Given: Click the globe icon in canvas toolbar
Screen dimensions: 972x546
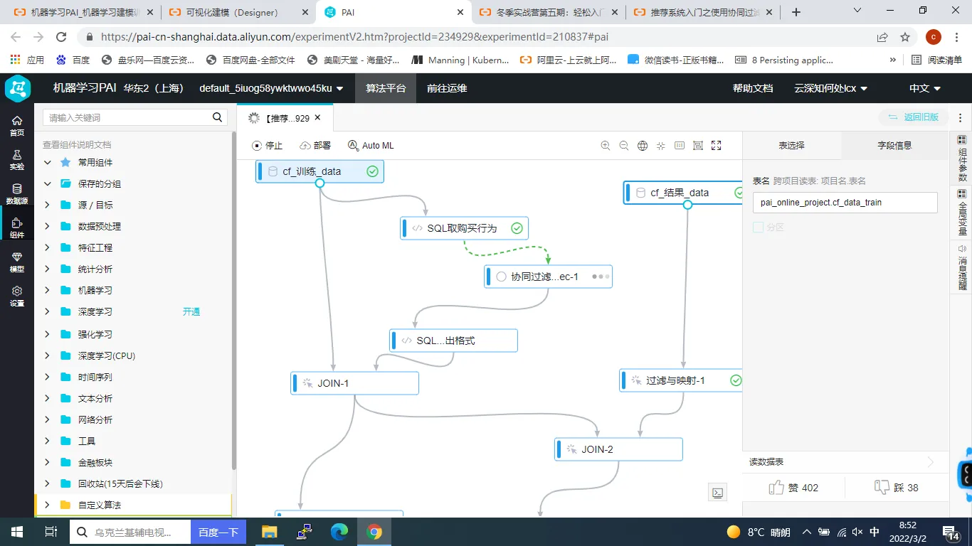Looking at the screenshot, I should click(x=643, y=145).
